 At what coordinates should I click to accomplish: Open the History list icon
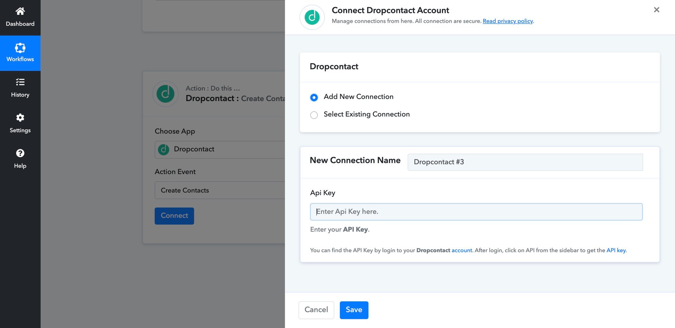[x=20, y=82]
